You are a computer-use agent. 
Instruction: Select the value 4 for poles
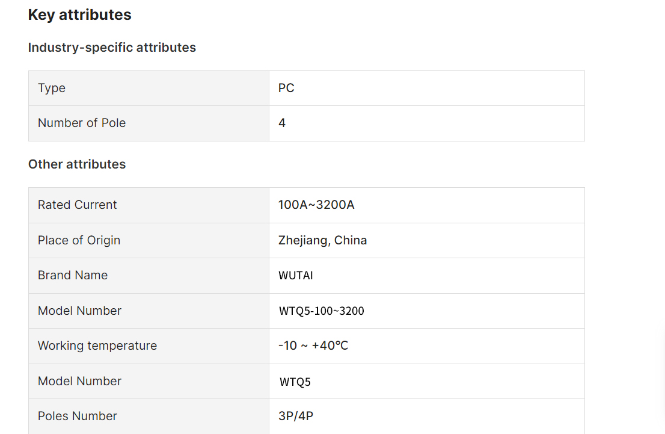(x=282, y=123)
